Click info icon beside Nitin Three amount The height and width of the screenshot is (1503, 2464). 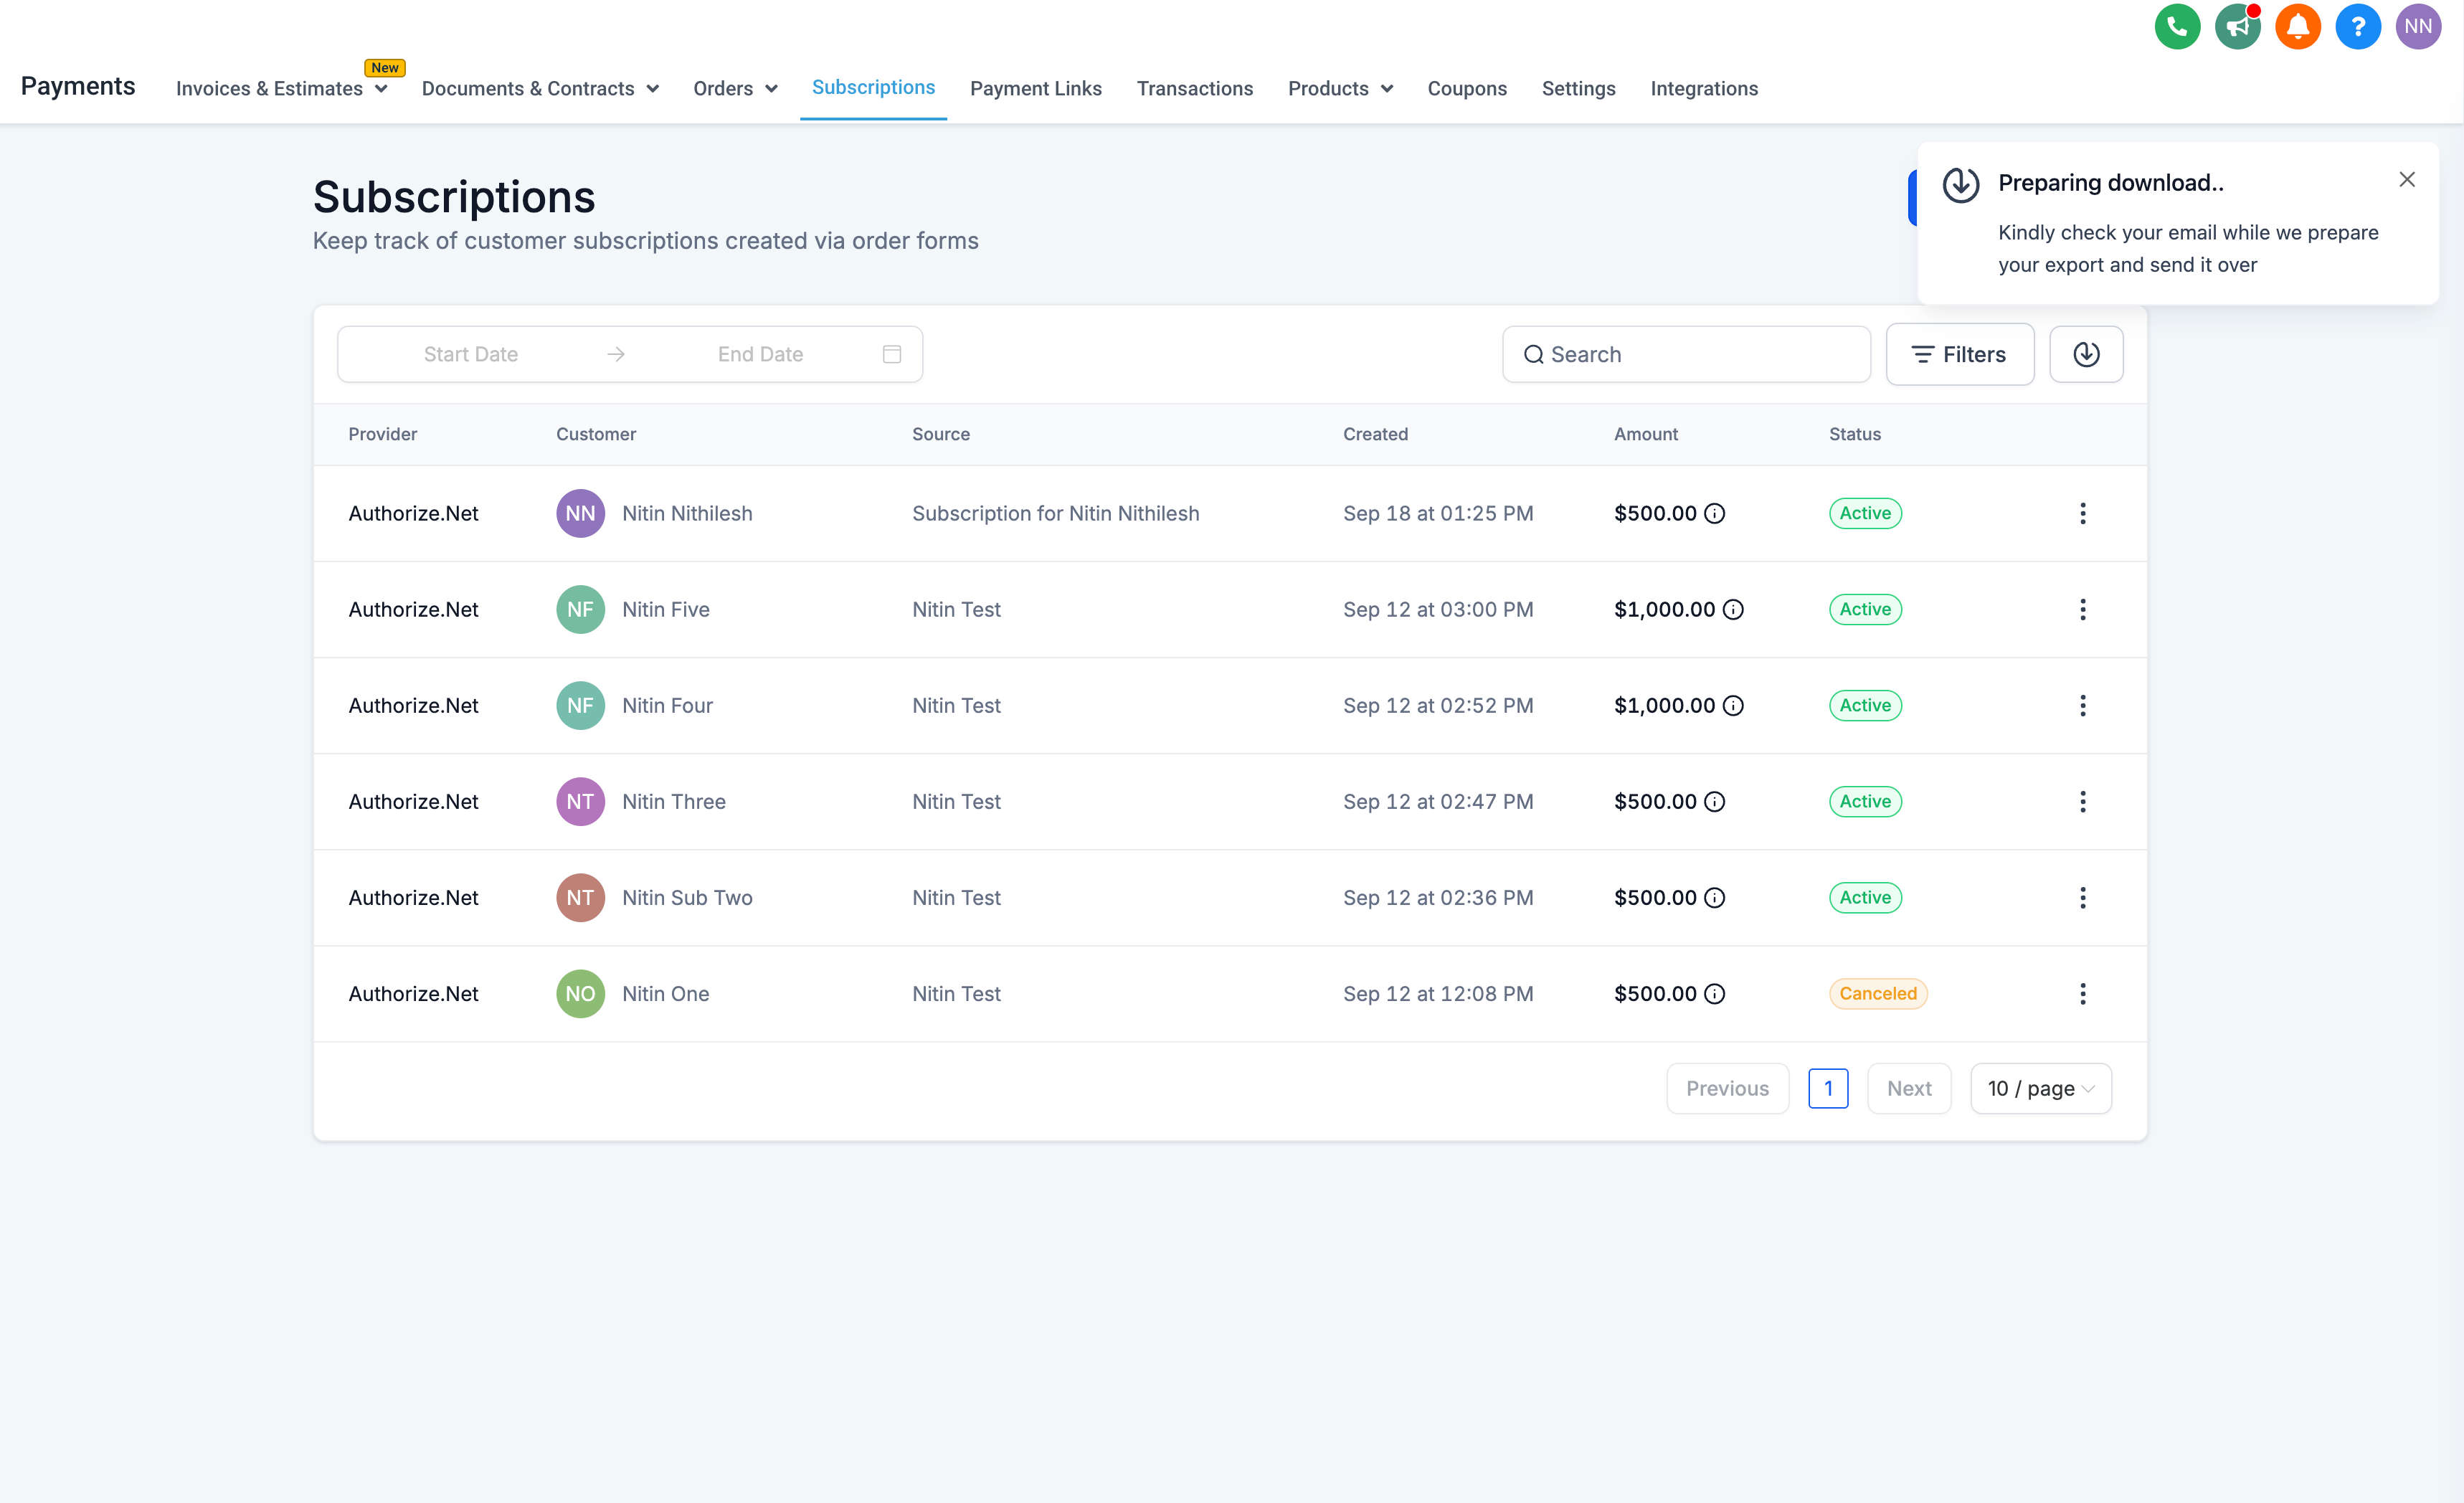[1714, 802]
